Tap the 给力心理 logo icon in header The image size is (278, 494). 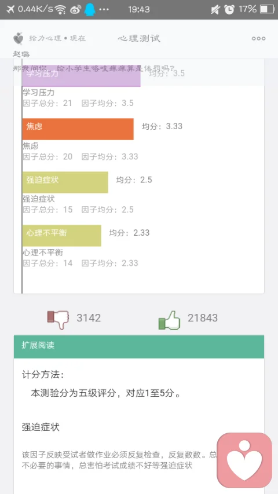pyautogui.click(x=19, y=38)
